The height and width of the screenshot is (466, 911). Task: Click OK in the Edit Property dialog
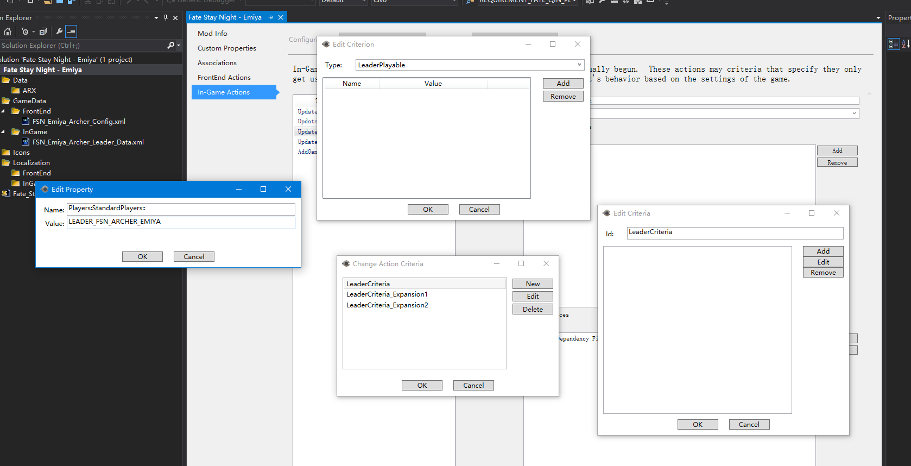[x=142, y=257]
